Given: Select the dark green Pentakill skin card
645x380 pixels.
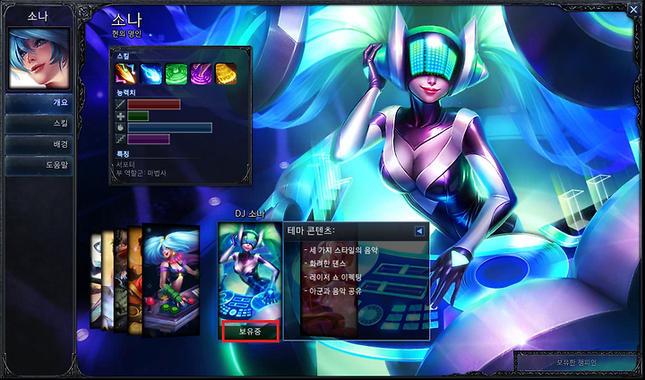Looking at the screenshot, I should (x=121, y=280).
